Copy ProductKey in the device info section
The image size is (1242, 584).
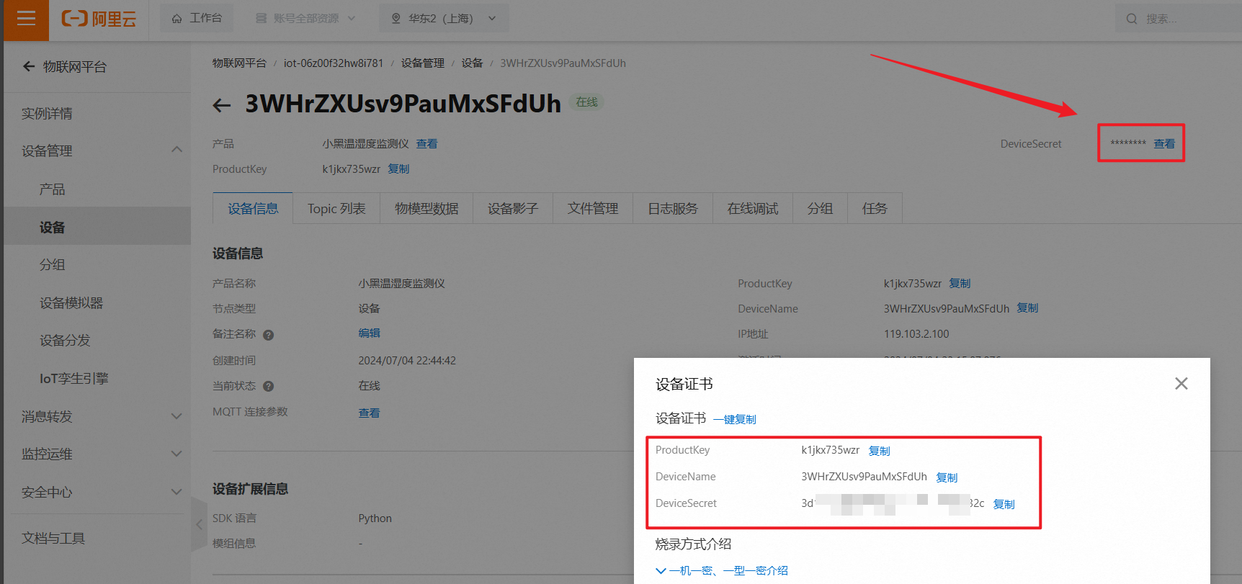960,283
